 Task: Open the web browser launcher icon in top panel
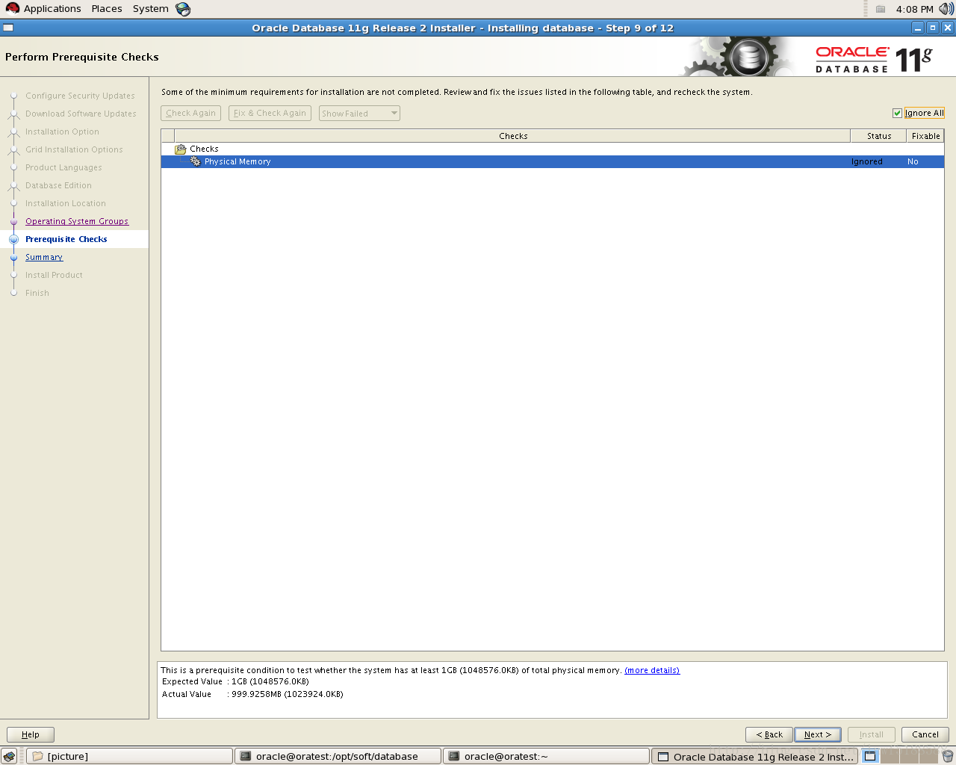click(183, 9)
